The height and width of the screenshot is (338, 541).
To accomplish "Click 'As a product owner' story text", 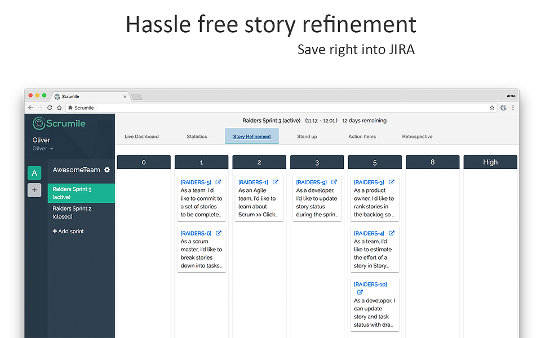I will click(374, 202).
